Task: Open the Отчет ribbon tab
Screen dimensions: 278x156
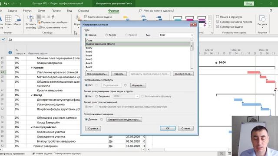Action: [41, 10]
